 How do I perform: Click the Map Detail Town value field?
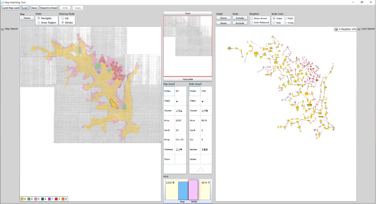point(181,159)
